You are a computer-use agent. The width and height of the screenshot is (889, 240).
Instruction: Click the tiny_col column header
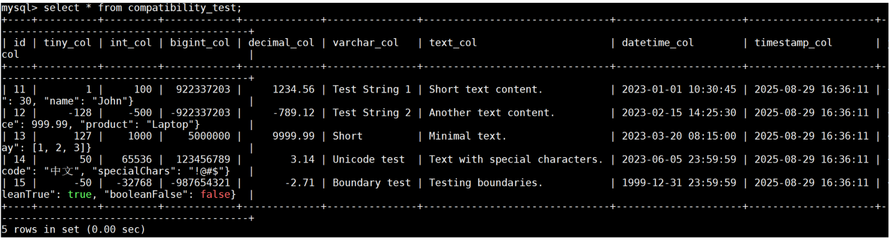67,43
